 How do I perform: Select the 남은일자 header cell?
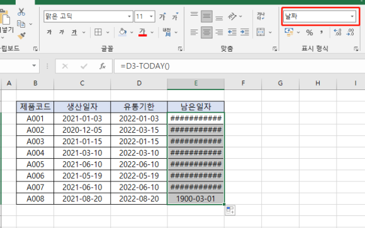tap(196, 107)
